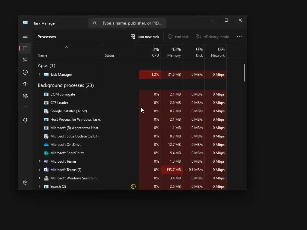Click the Apps (1) group header
The image size is (307, 230).
pyautogui.click(x=46, y=66)
